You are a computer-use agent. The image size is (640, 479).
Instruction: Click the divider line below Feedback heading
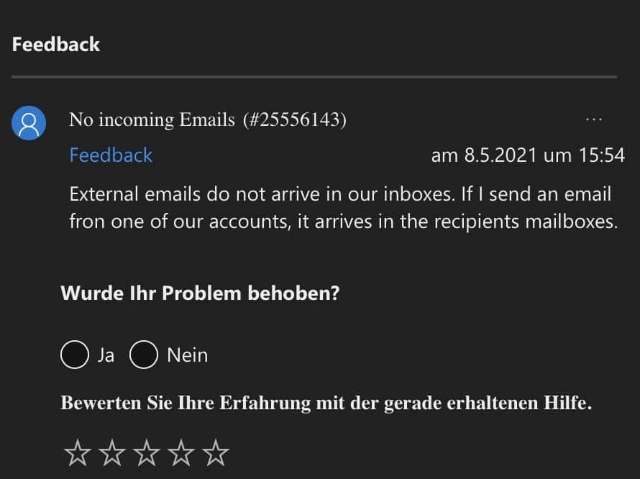(314, 76)
